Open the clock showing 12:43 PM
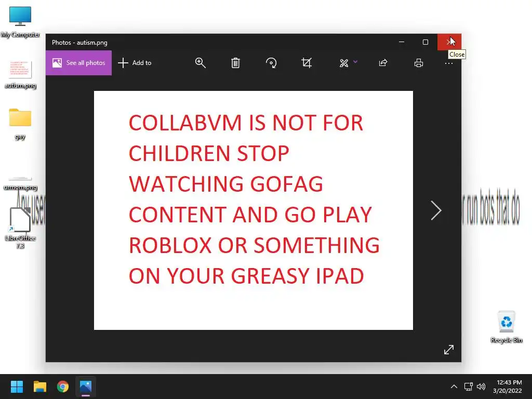 (508, 387)
